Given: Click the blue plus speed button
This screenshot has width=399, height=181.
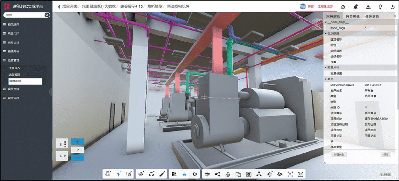Looking at the screenshot, I should point(77,142).
